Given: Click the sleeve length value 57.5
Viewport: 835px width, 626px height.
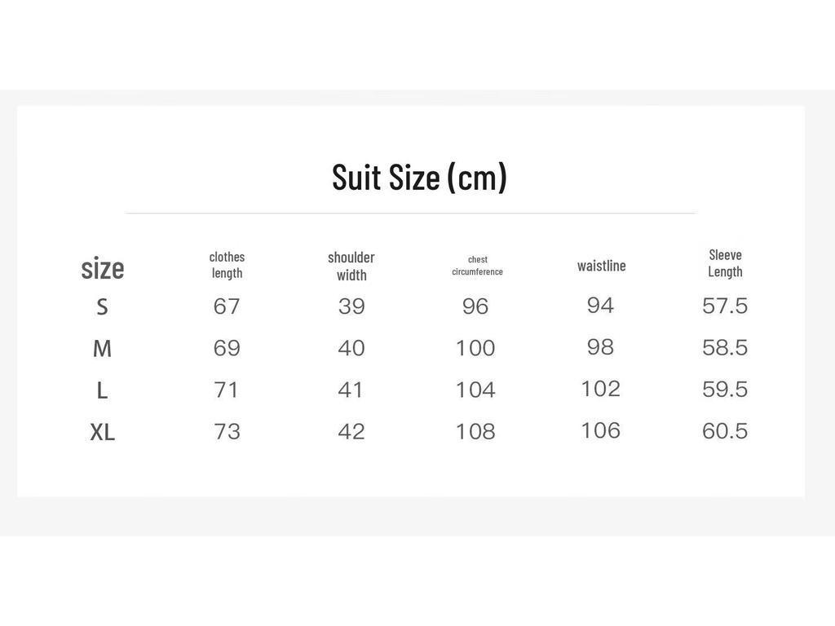Looking at the screenshot, I should pyautogui.click(x=725, y=306).
